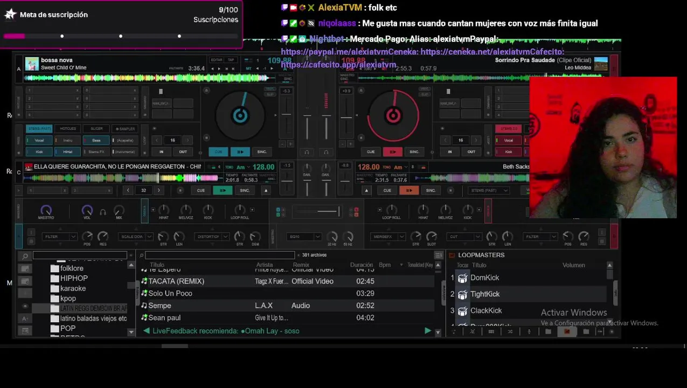Viewport: 687px width, 388px height.
Task: Open folder search magnifier icon
Action: (x=25, y=256)
